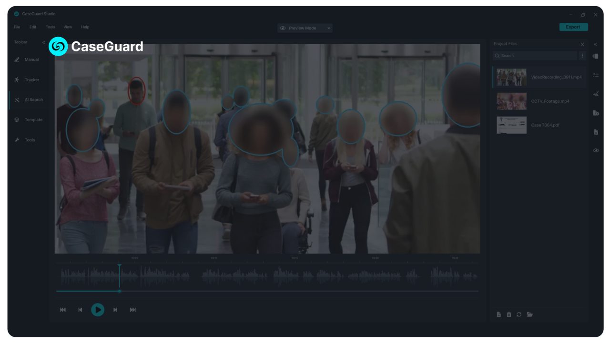This screenshot has height=343, width=610.
Task: Open a file into the project
Action: point(529,314)
